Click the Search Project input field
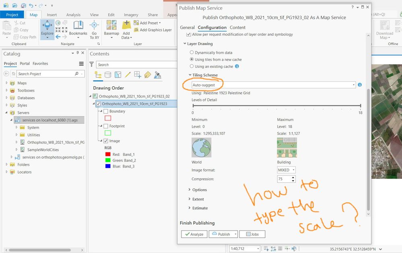Screen dimensions: 402x253 click(45, 73)
